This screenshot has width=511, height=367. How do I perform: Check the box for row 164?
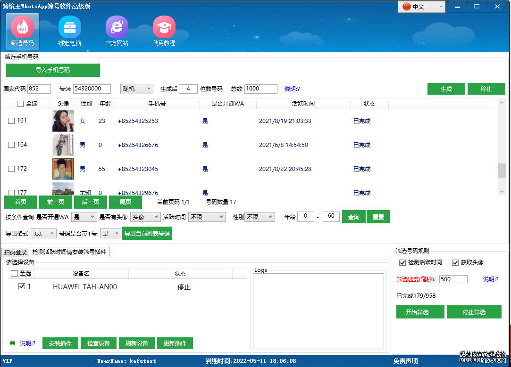click(11, 145)
